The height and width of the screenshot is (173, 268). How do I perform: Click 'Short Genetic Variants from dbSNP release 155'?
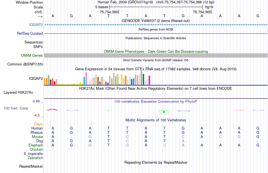tap(156, 60)
